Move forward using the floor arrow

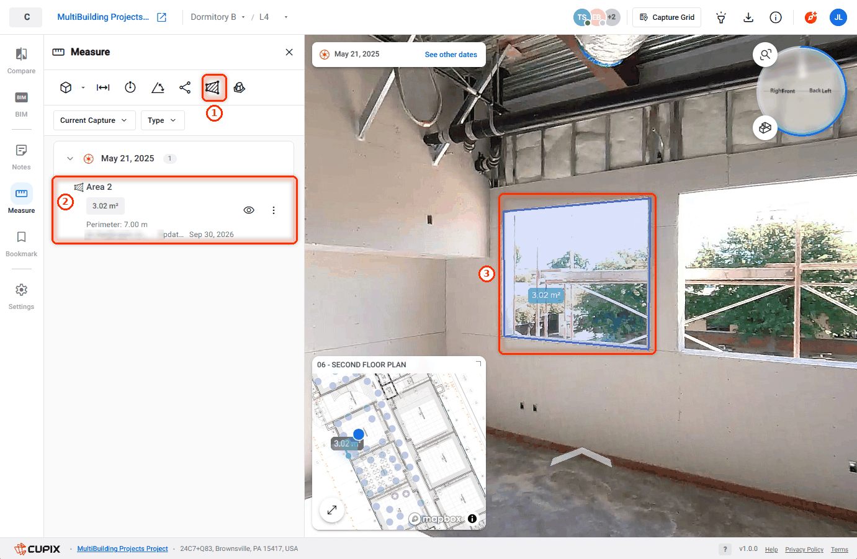tap(581, 457)
